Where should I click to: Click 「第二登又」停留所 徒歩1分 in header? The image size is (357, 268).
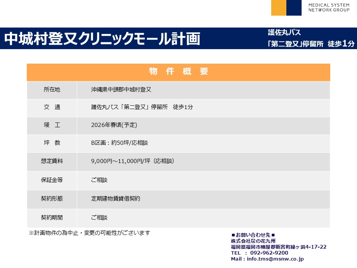(x=311, y=43)
